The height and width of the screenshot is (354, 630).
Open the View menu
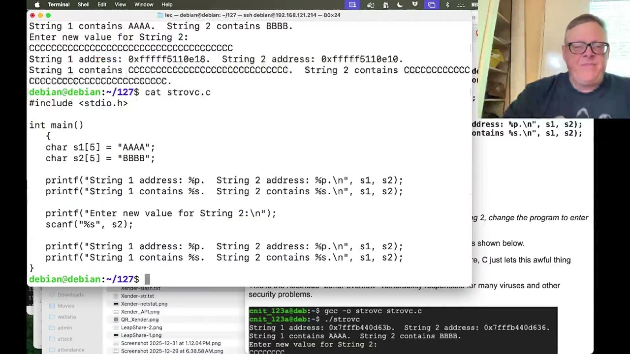pos(121,4)
